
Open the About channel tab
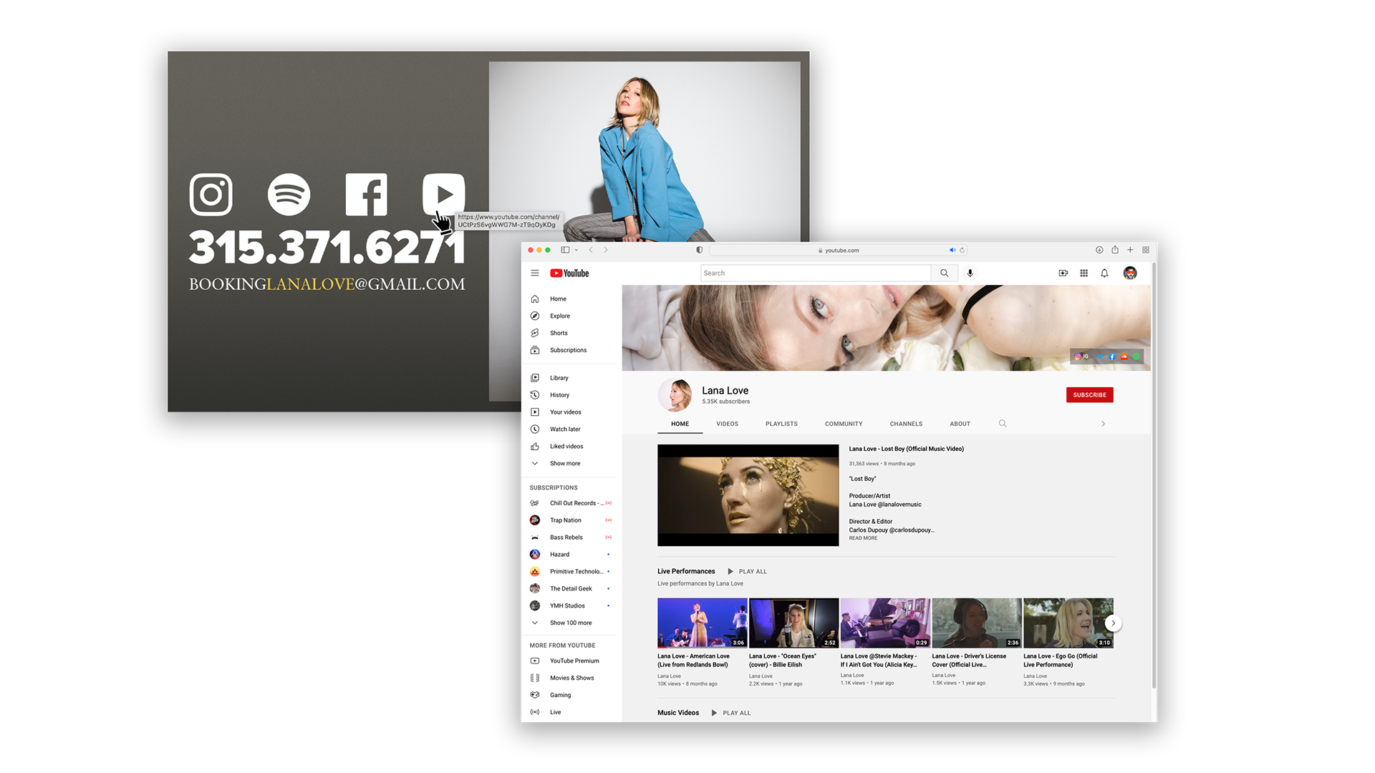click(960, 424)
